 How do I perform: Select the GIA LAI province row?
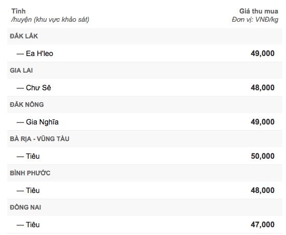[x=145, y=71]
